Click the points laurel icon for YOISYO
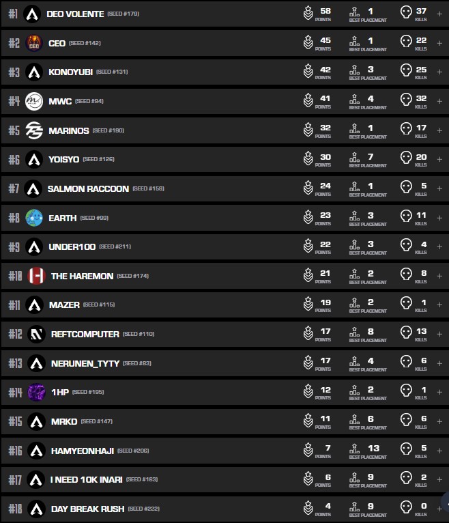The width and height of the screenshot is (449, 523). click(x=308, y=159)
